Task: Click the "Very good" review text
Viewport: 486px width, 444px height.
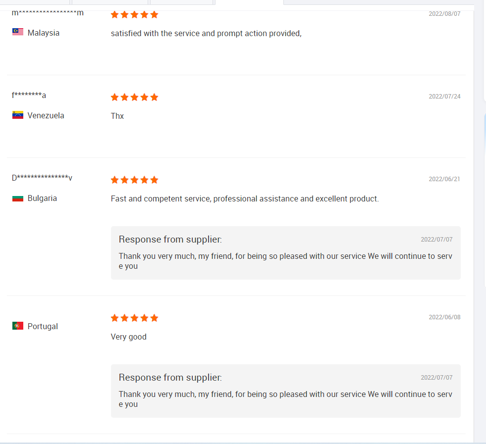Action: [129, 337]
